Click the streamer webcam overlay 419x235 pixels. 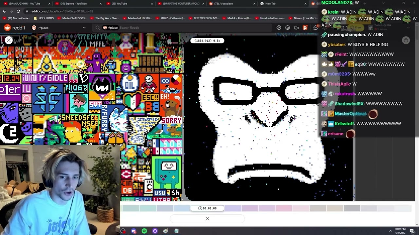(60, 190)
